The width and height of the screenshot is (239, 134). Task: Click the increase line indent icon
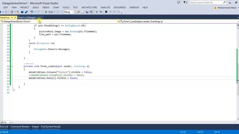coord(91,12)
